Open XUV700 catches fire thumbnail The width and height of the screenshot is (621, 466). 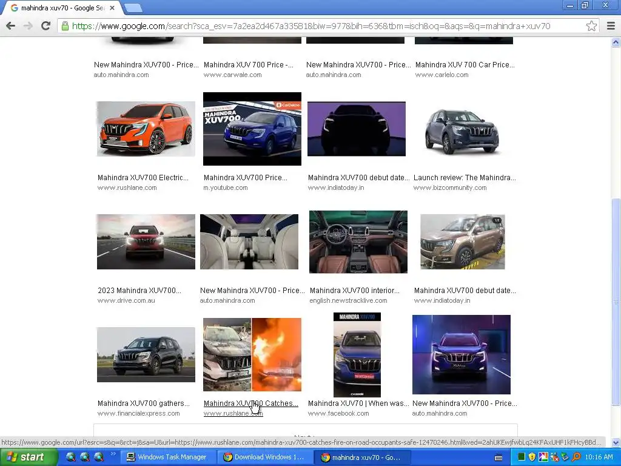(x=252, y=354)
